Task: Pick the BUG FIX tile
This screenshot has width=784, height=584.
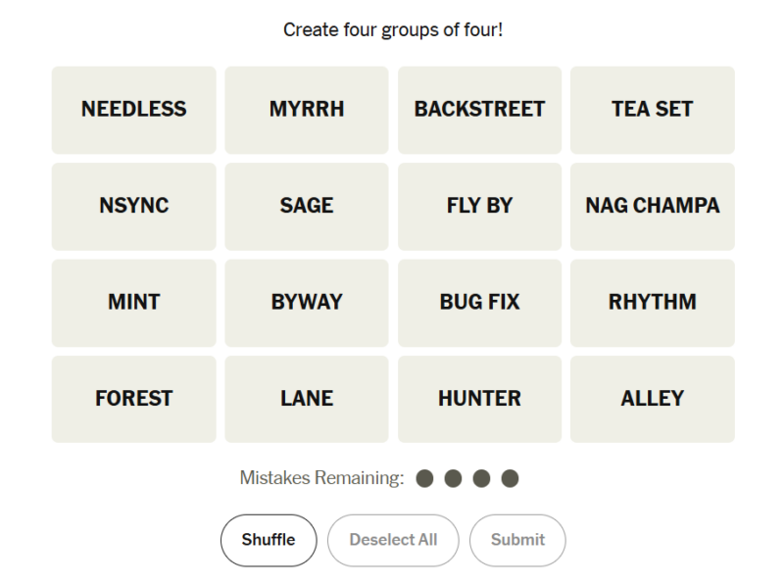Action: pyautogui.click(x=479, y=303)
